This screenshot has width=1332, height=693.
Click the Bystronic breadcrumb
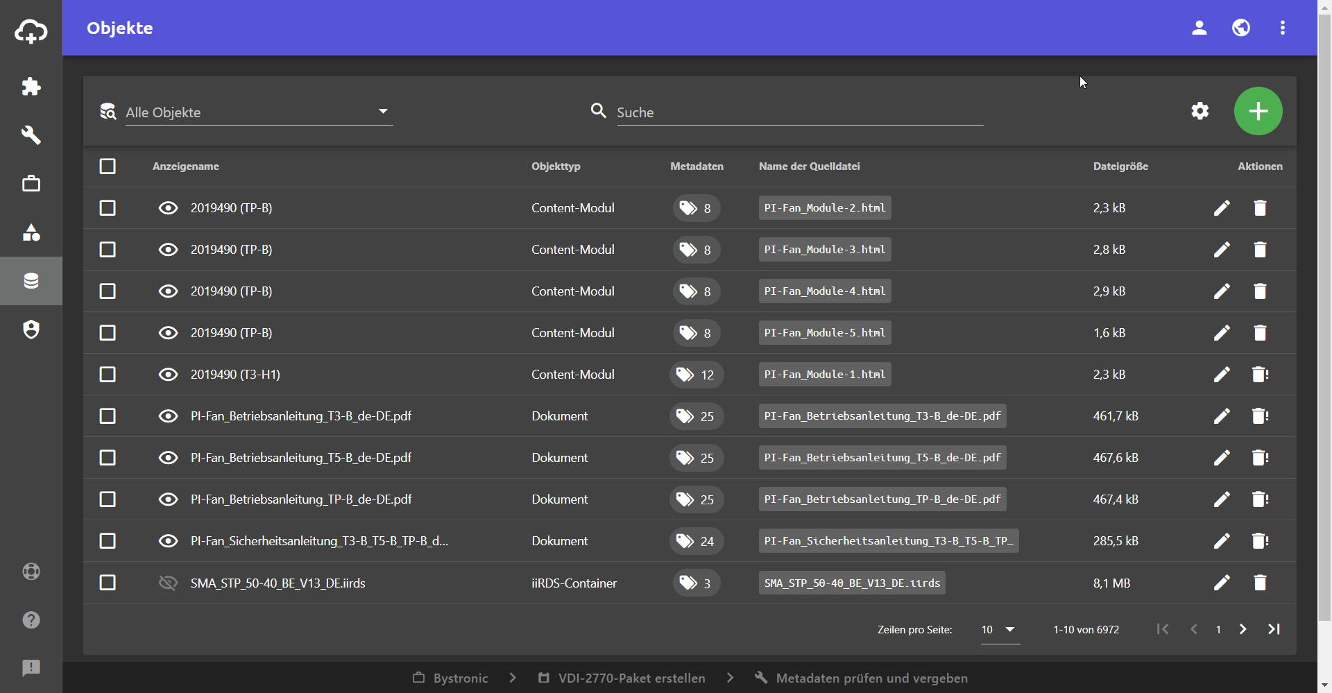[x=451, y=678]
